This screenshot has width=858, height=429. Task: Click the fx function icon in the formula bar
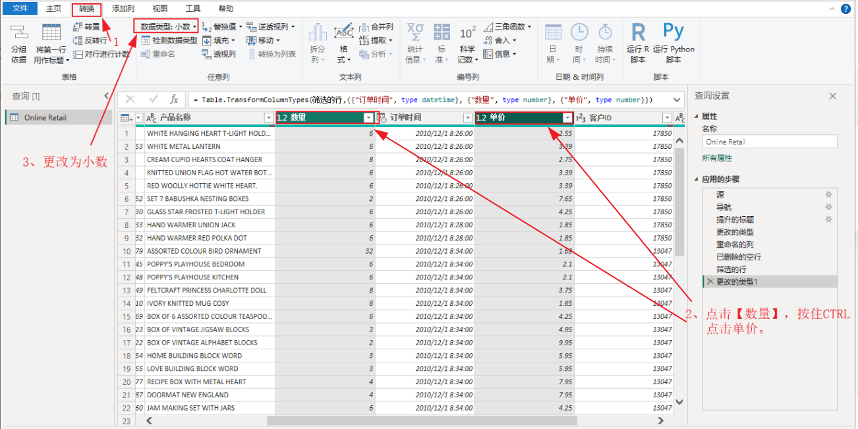coord(174,100)
